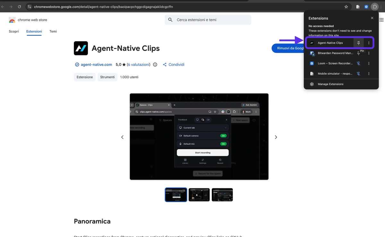385x237 pixels.
Task: Open the 6 valutazioni ratings link
Action: click(138, 65)
